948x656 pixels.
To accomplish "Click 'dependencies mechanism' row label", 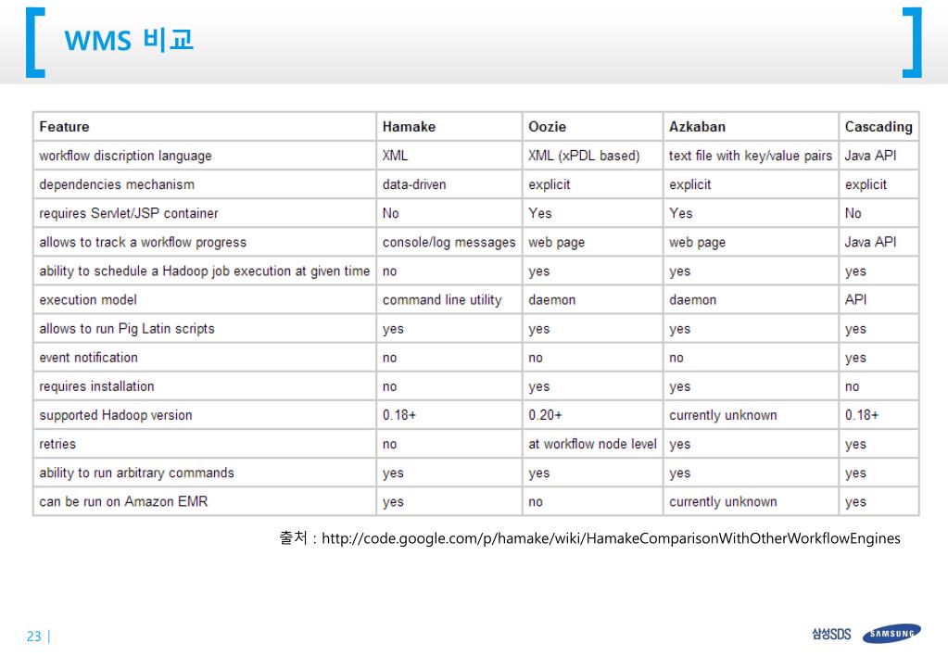I will point(117,184).
